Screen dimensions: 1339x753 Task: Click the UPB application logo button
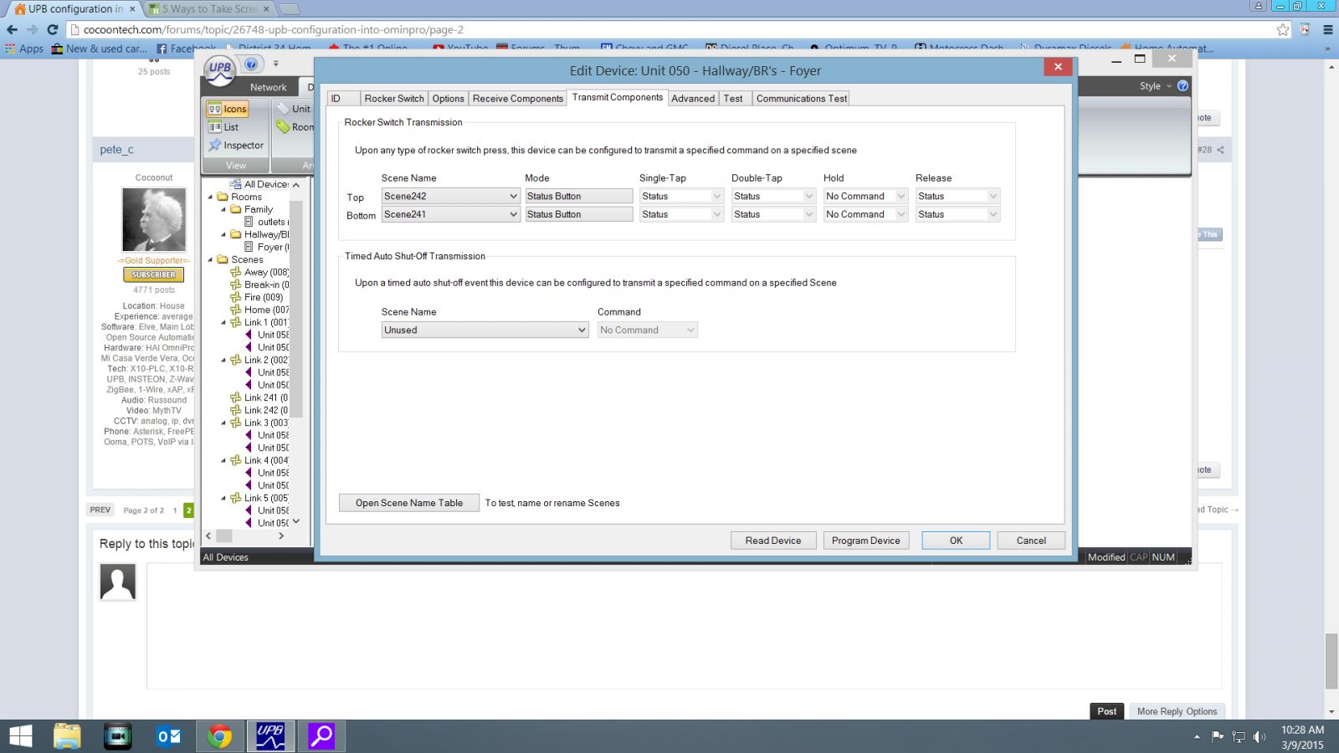pos(219,71)
